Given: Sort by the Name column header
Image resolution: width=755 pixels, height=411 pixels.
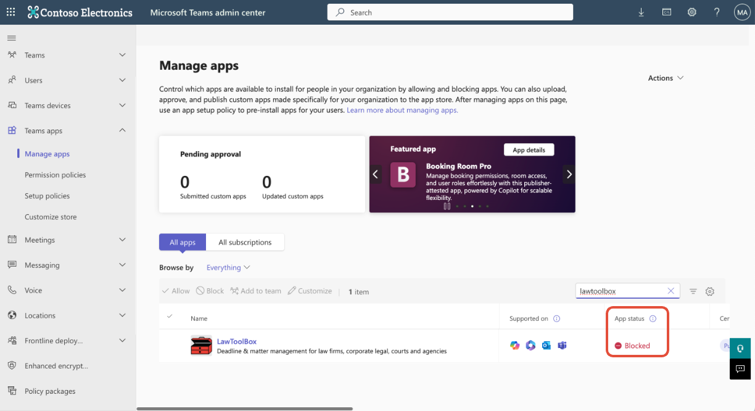Looking at the screenshot, I should tap(199, 318).
